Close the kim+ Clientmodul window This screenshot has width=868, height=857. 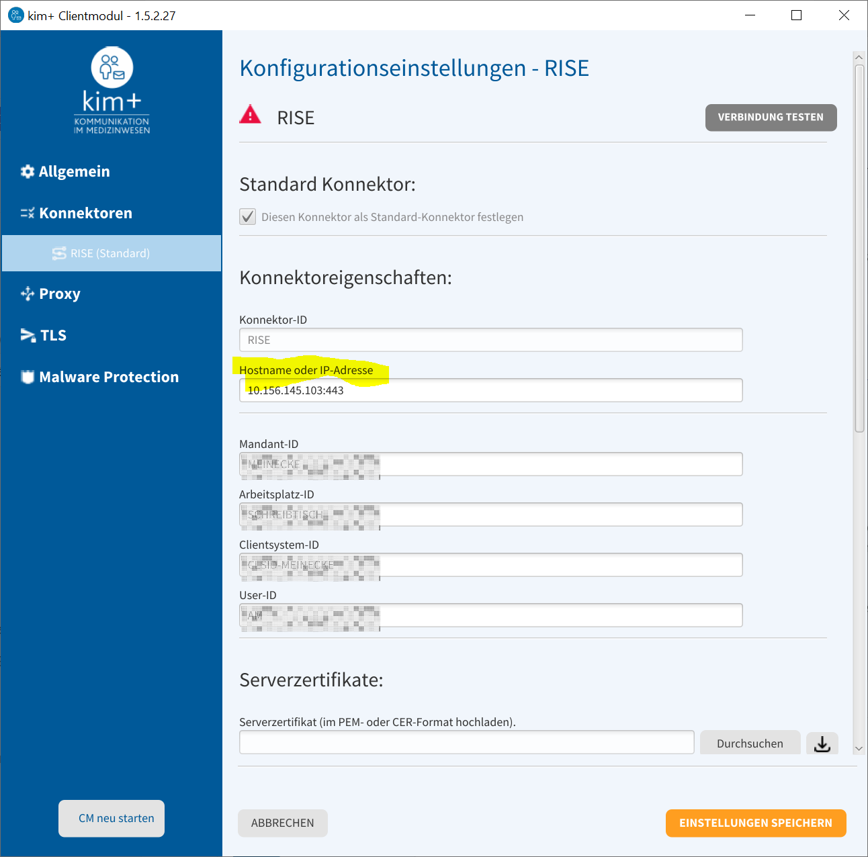point(844,15)
